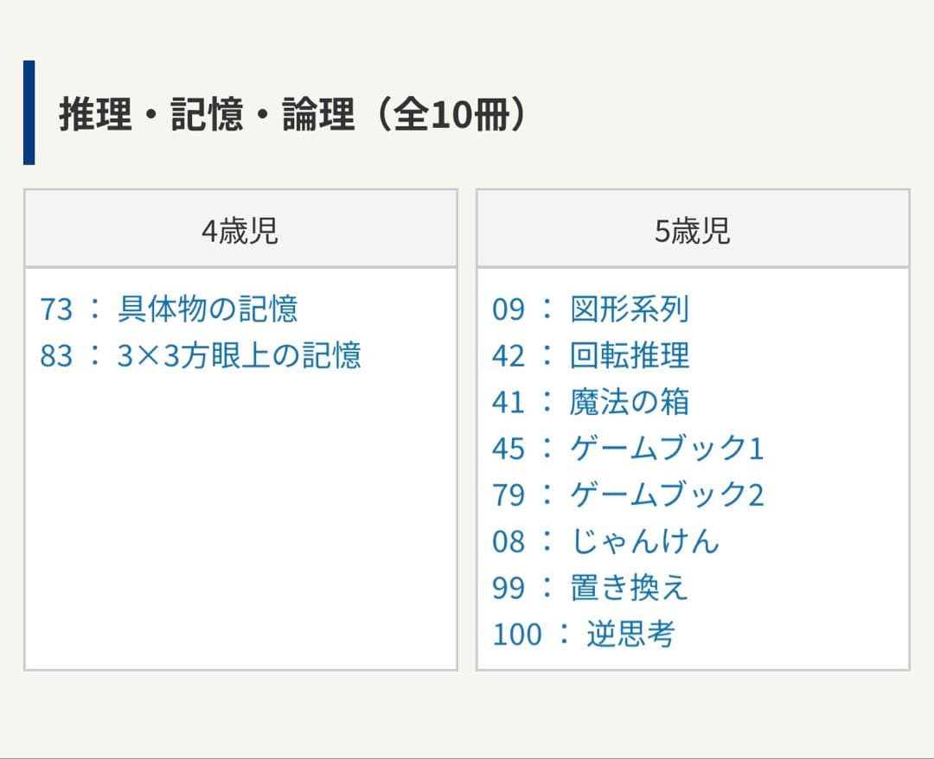The width and height of the screenshot is (934, 759).
Task: Click the 5歳児 column header
Action: (x=692, y=230)
